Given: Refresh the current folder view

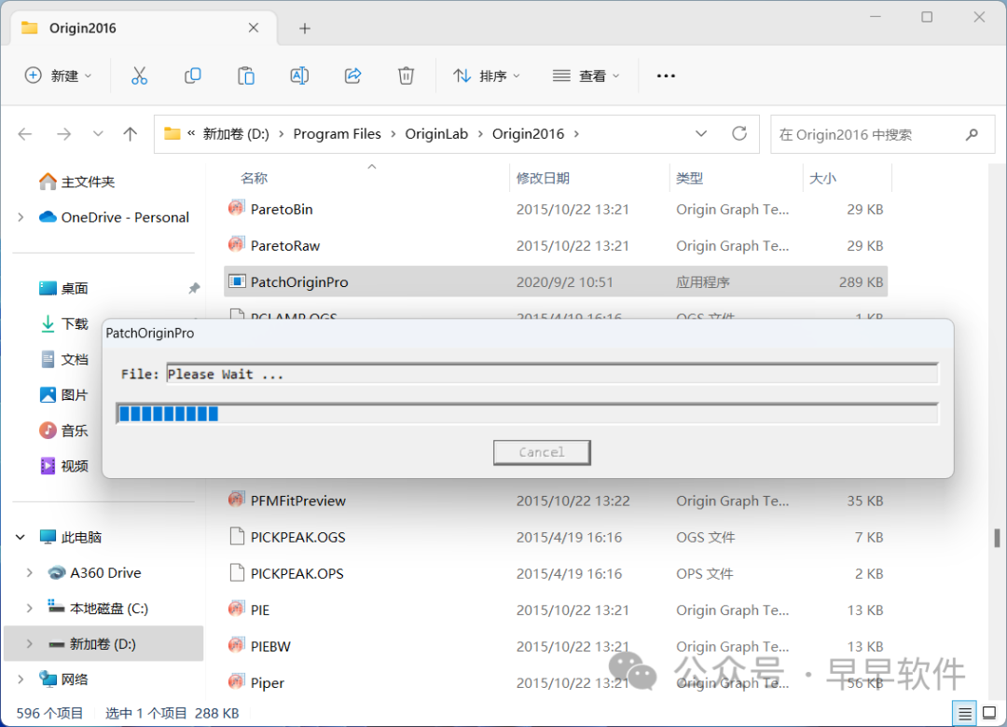Looking at the screenshot, I should coord(739,134).
